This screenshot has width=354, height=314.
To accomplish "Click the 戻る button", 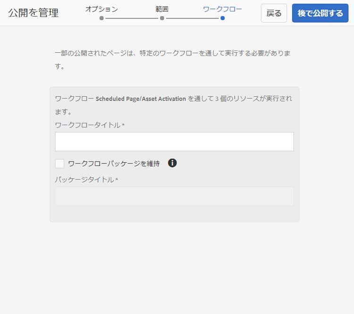I will (x=274, y=13).
